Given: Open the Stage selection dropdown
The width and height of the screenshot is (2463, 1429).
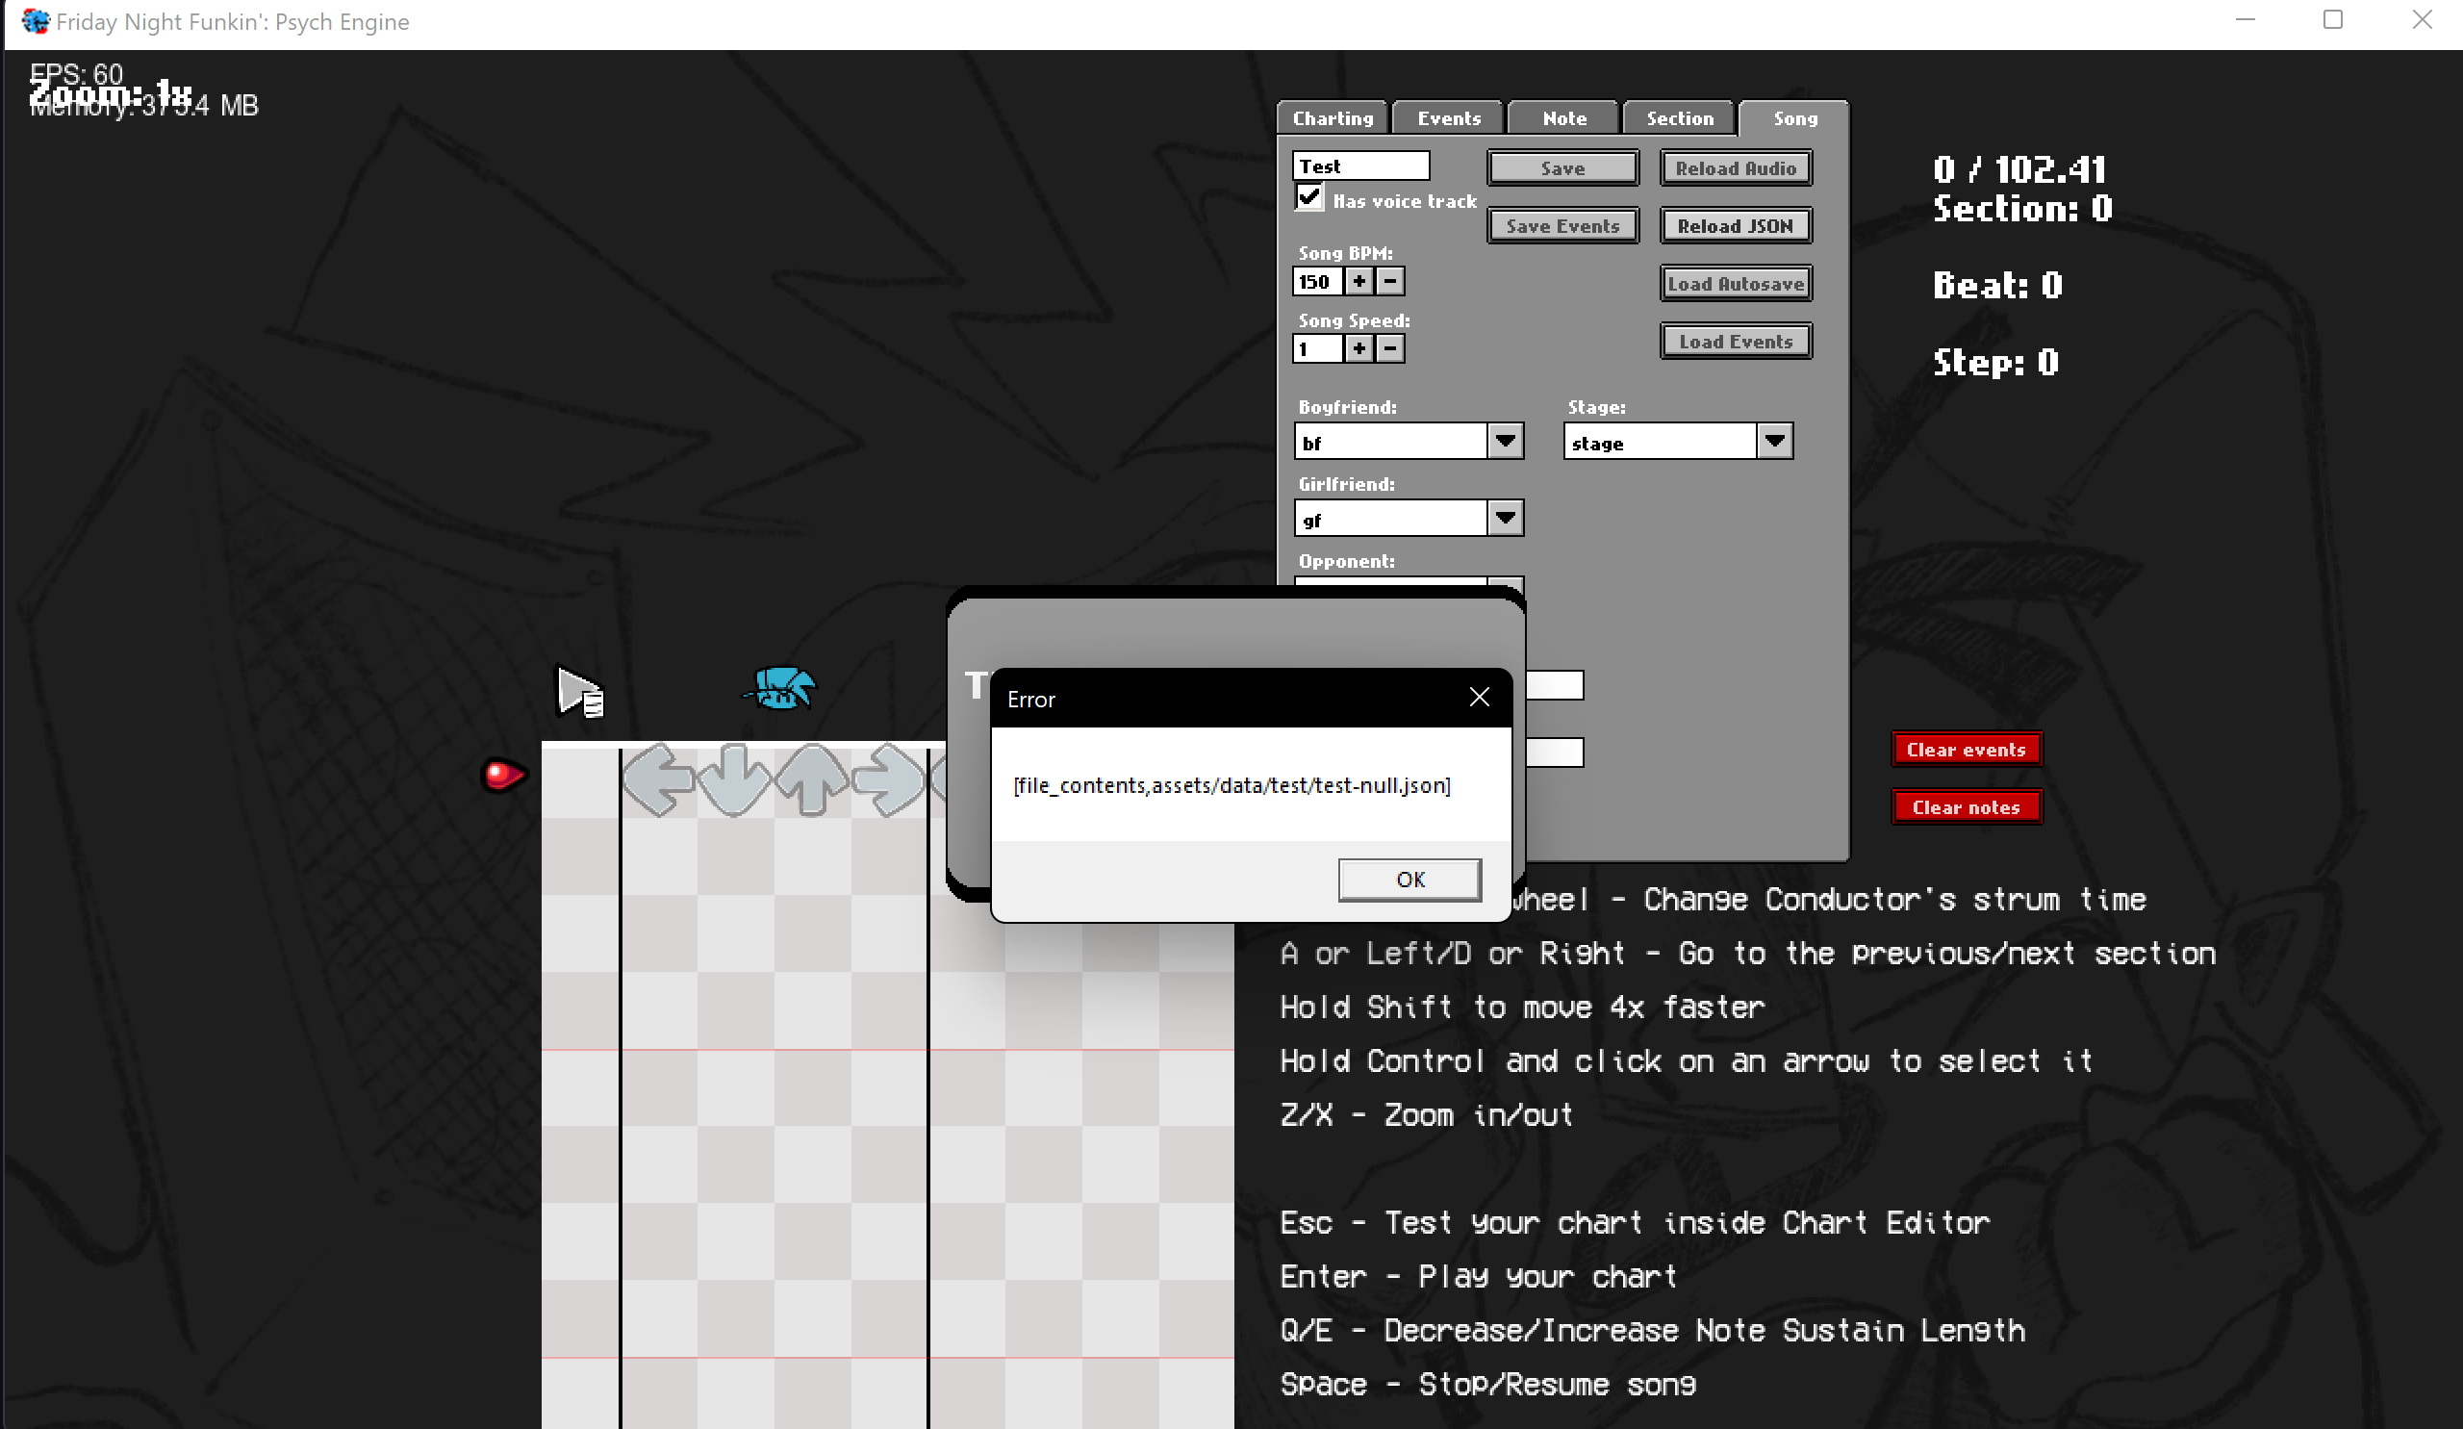Looking at the screenshot, I should tap(1775, 441).
